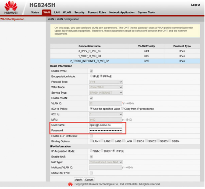Click the User Name input field

(x=105, y=125)
